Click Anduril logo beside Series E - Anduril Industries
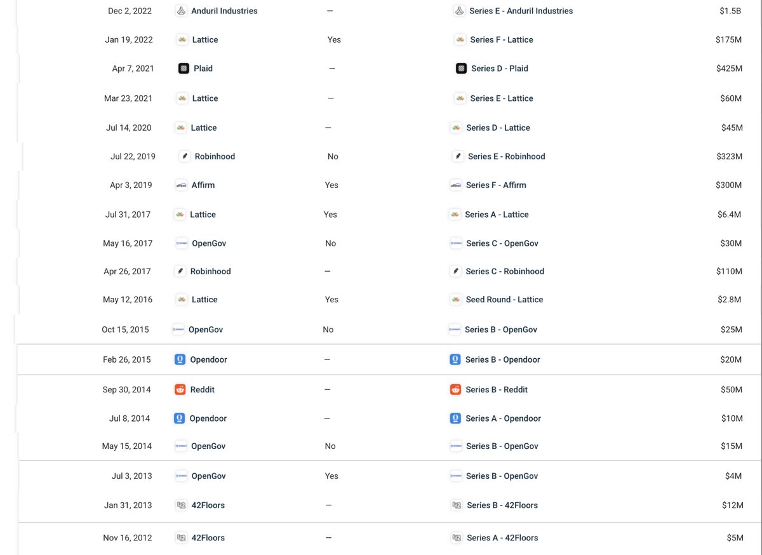Image resolution: width=762 pixels, height=555 pixels. [x=460, y=11]
